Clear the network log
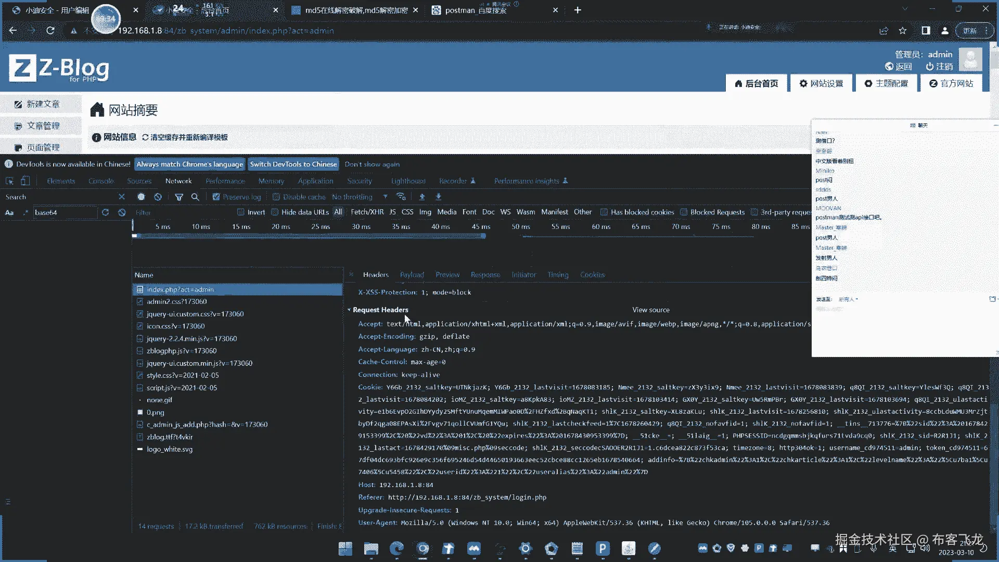 158,197
